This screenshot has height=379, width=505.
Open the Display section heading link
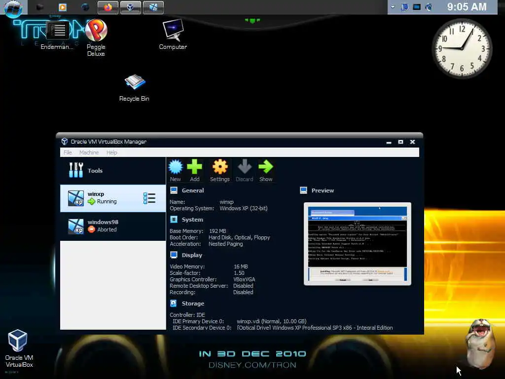192,255
